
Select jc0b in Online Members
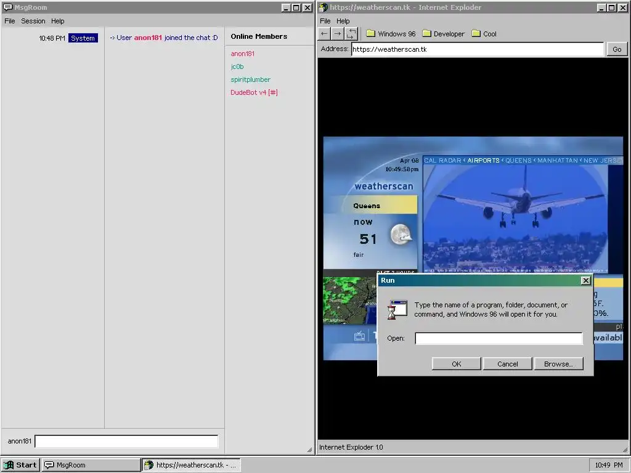coord(237,67)
